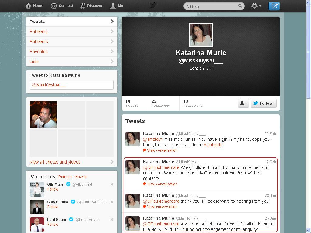Open the settings gear dropdown

(256, 6)
